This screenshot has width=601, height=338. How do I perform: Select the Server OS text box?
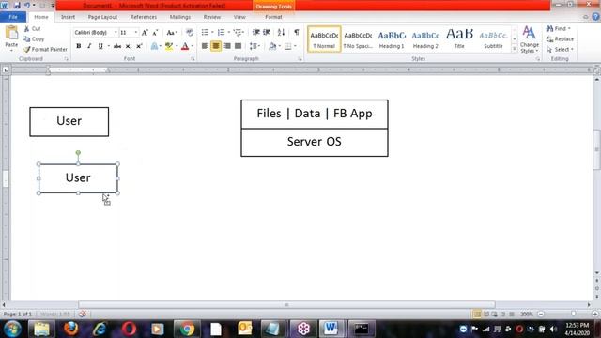click(x=315, y=142)
